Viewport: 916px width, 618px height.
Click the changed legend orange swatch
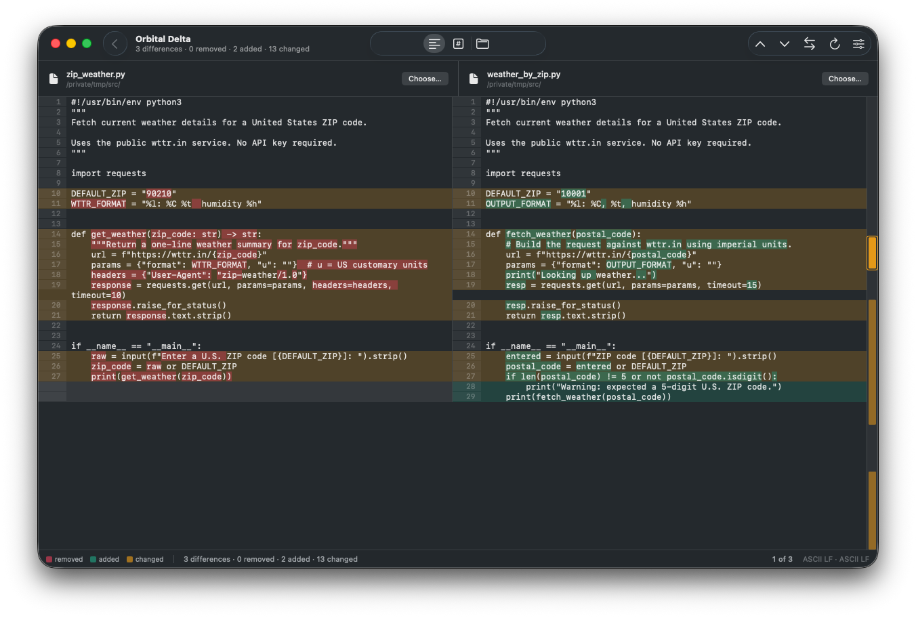click(x=130, y=559)
